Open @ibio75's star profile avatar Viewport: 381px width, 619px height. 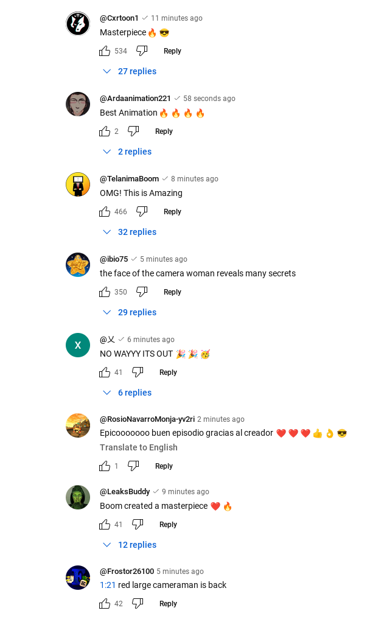coord(78,265)
